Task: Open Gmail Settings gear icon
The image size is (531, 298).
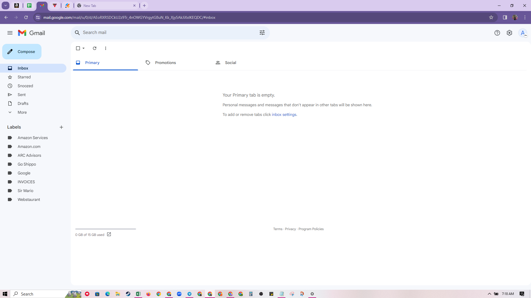Action: click(509, 33)
